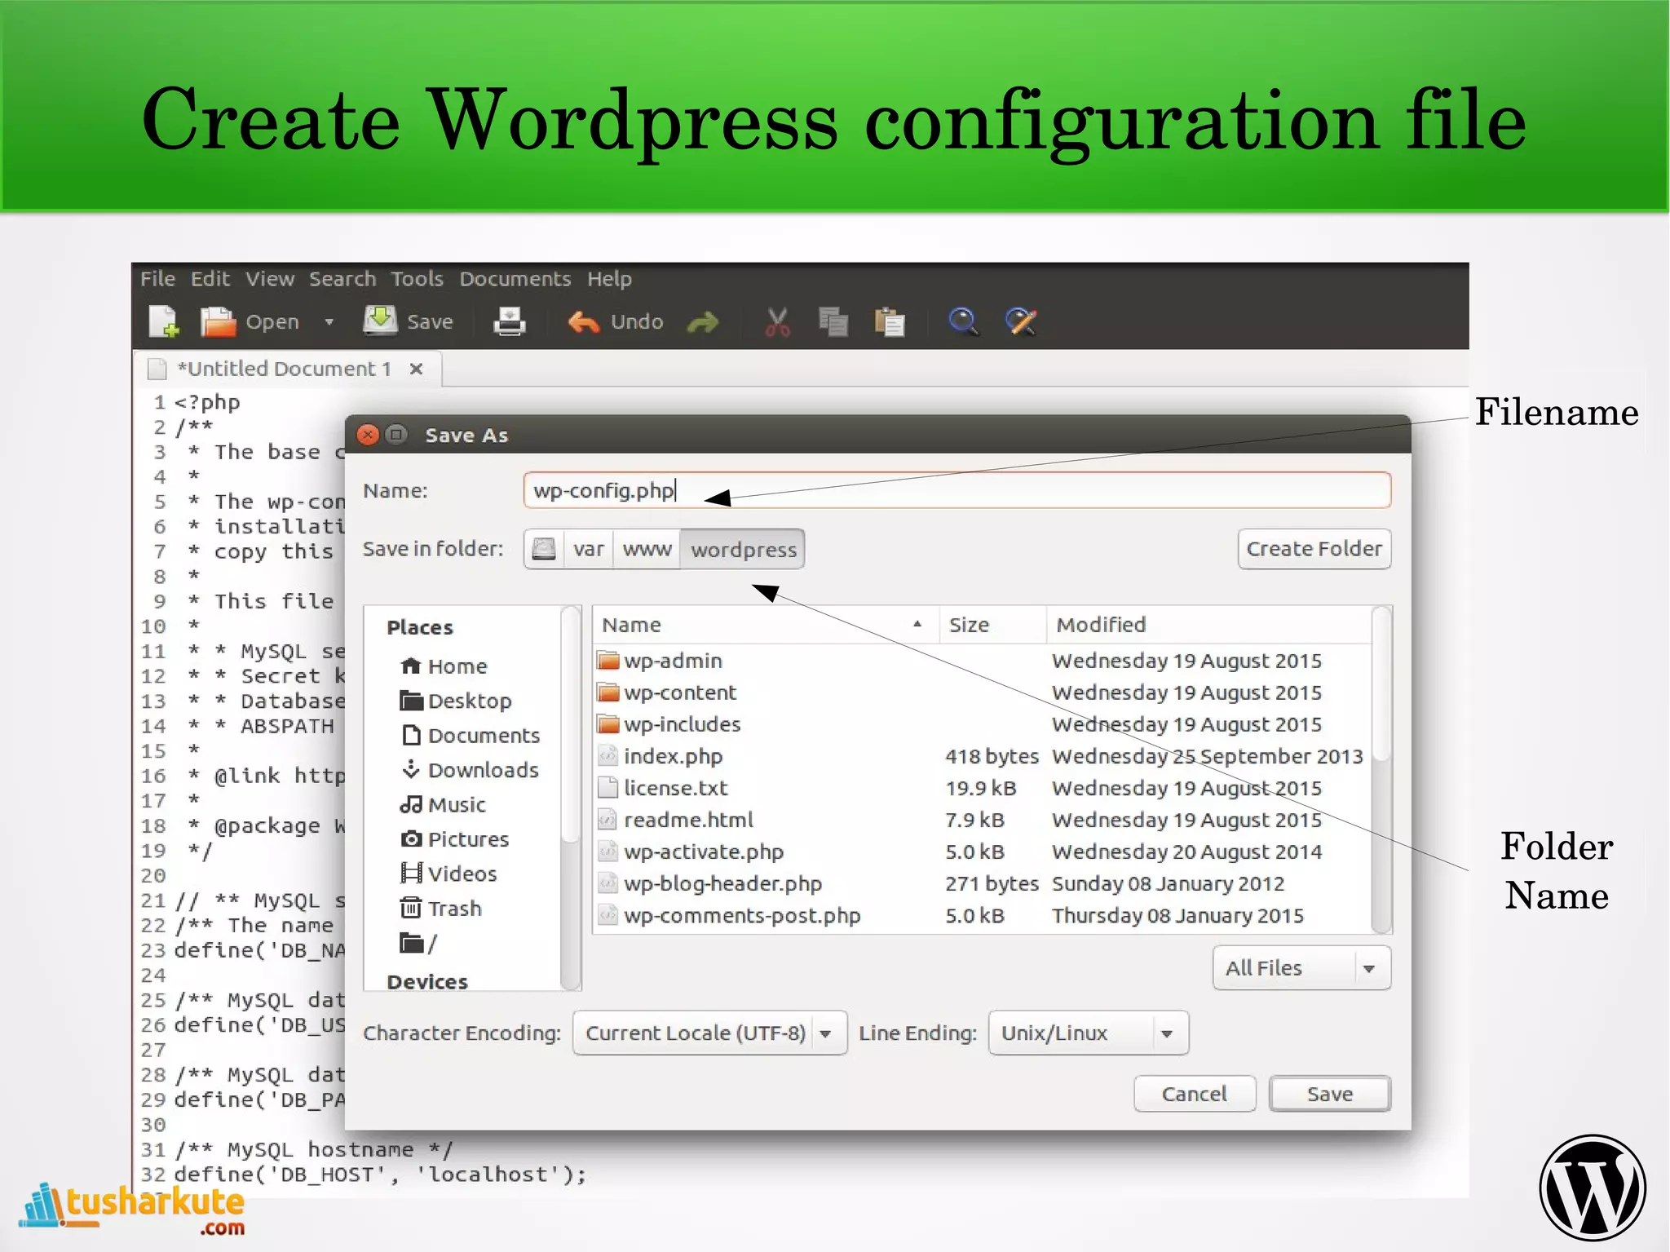Open the File menu
The height and width of the screenshot is (1252, 1670).
point(157,279)
